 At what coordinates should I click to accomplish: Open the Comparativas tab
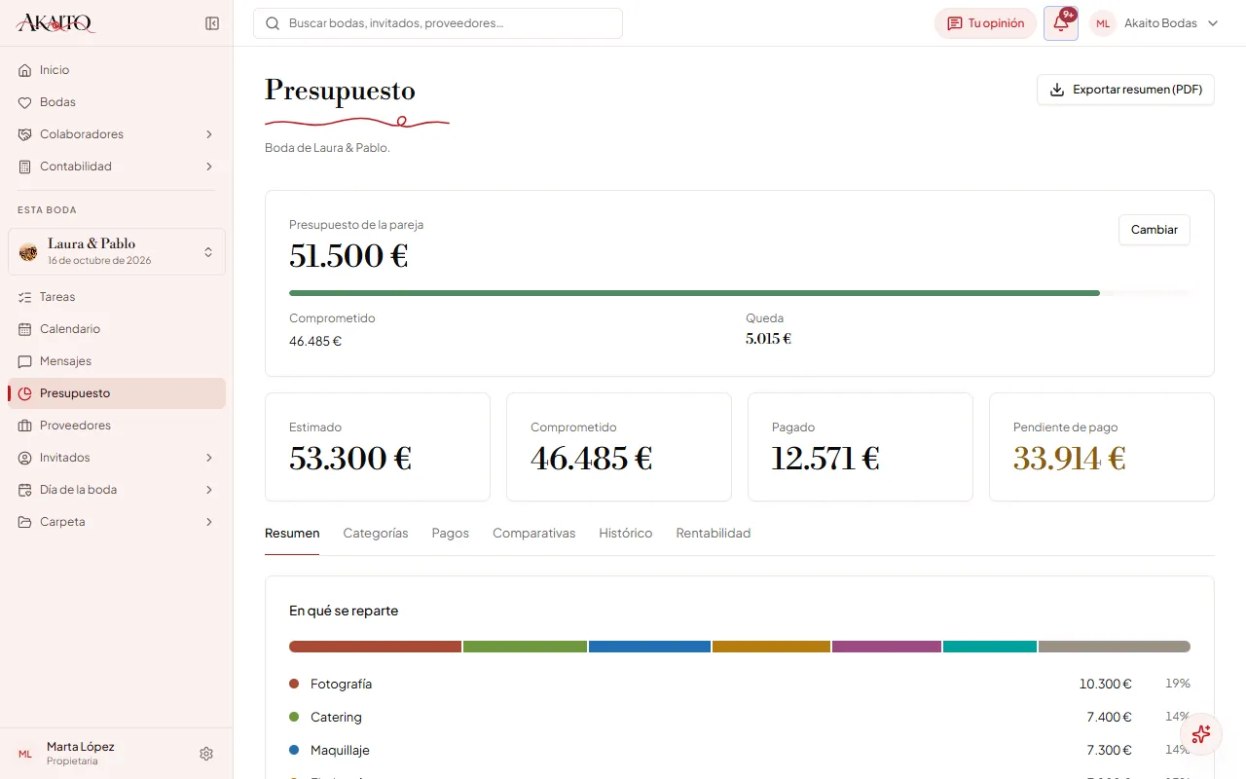tap(533, 534)
